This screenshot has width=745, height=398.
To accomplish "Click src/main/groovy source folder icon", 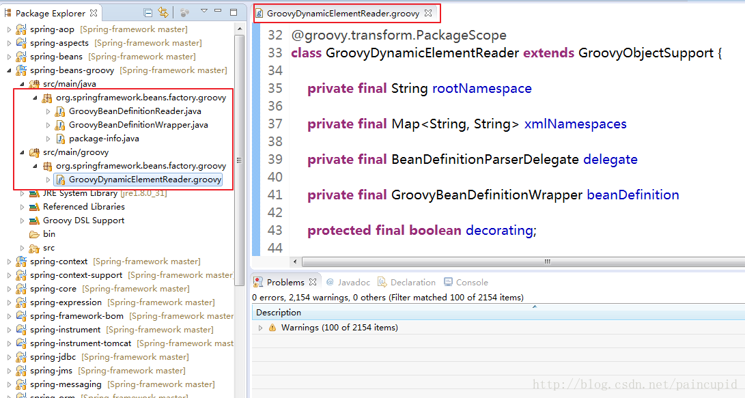I will click(34, 152).
